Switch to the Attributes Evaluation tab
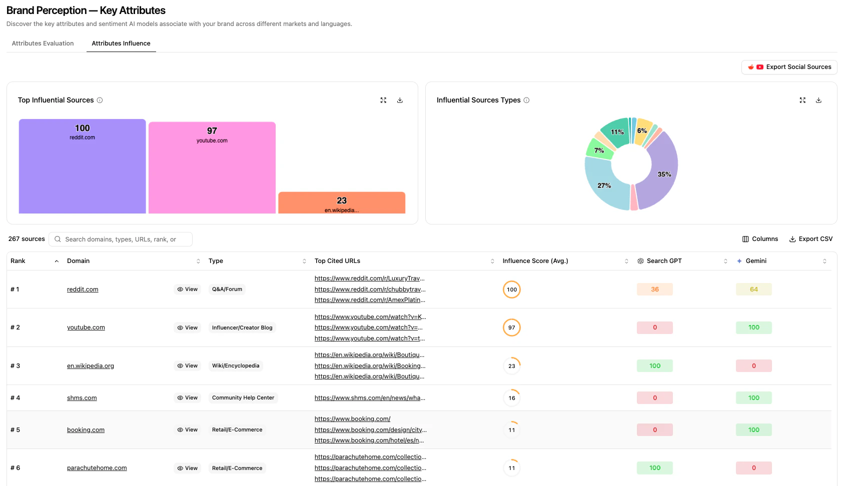 (x=43, y=43)
